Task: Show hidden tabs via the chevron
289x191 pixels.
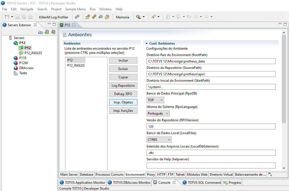Action: point(270,174)
